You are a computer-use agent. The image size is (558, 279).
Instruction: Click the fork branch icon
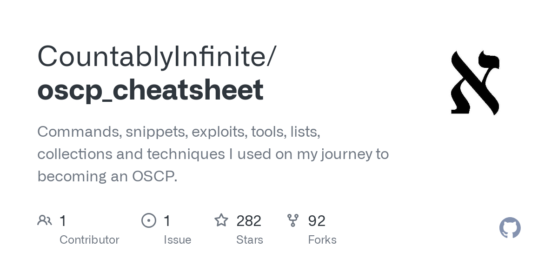point(293,220)
